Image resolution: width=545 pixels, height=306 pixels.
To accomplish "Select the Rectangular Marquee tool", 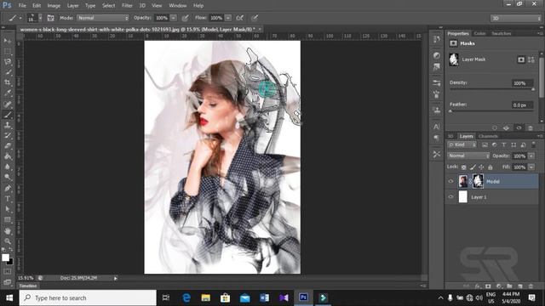I will [x=8, y=51].
